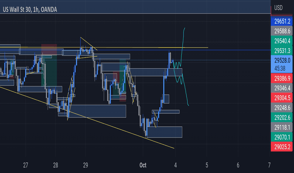Click the 29540.4 green price label
Image resolution: width=294 pixels, height=173 pixels.
point(282,41)
